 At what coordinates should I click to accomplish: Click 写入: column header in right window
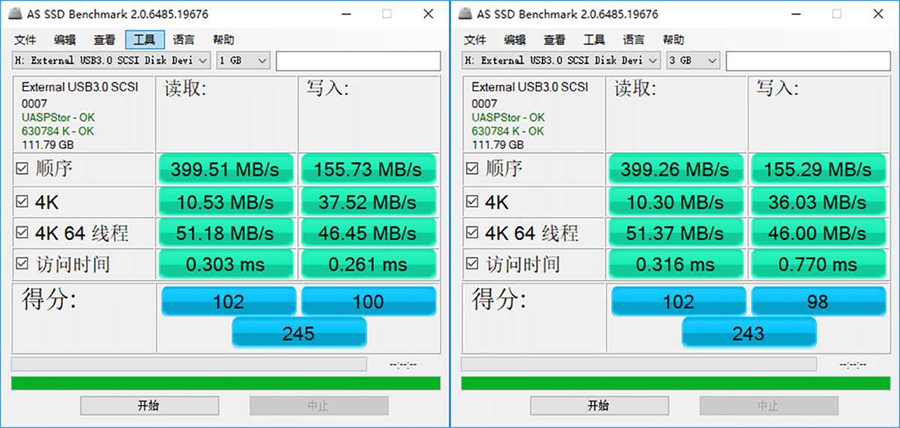click(x=777, y=88)
